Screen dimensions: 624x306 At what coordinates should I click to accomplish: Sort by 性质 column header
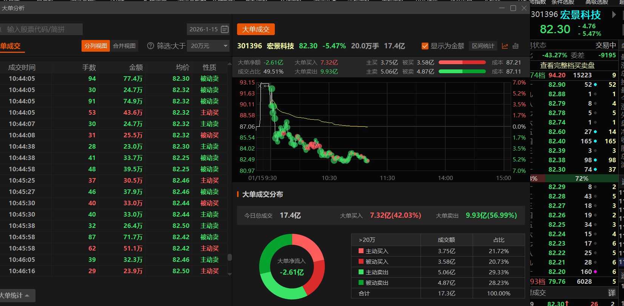coord(210,67)
